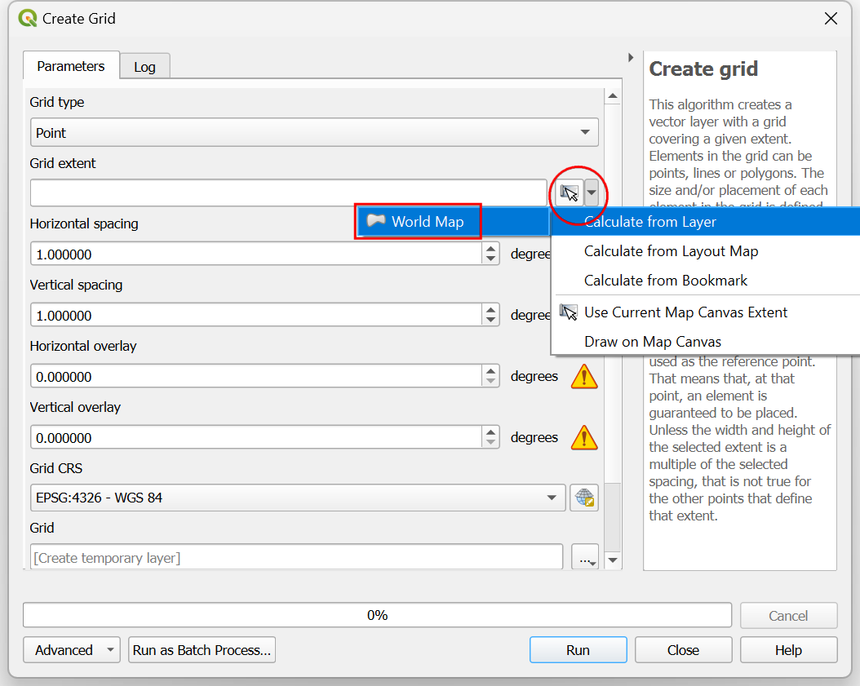The height and width of the screenshot is (686, 860).
Task: Close the Create Grid dialog window
Action: (831, 18)
